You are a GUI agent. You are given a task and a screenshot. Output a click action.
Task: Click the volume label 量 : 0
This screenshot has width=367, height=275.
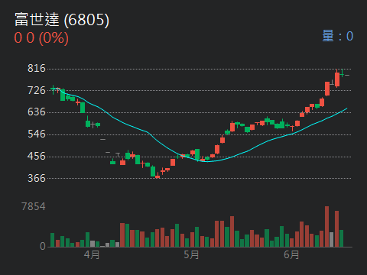[x=338, y=36]
